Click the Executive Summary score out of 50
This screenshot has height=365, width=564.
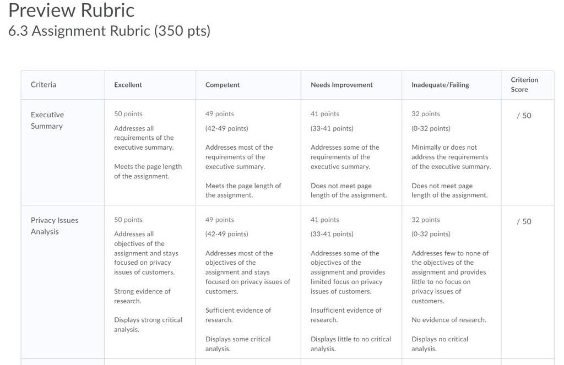point(524,116)
